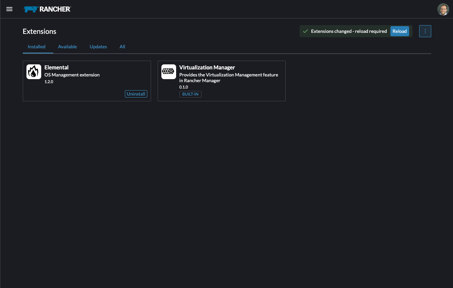Switch to the Available tab
The height and width of the screenshot is (288, 453).
67,47
